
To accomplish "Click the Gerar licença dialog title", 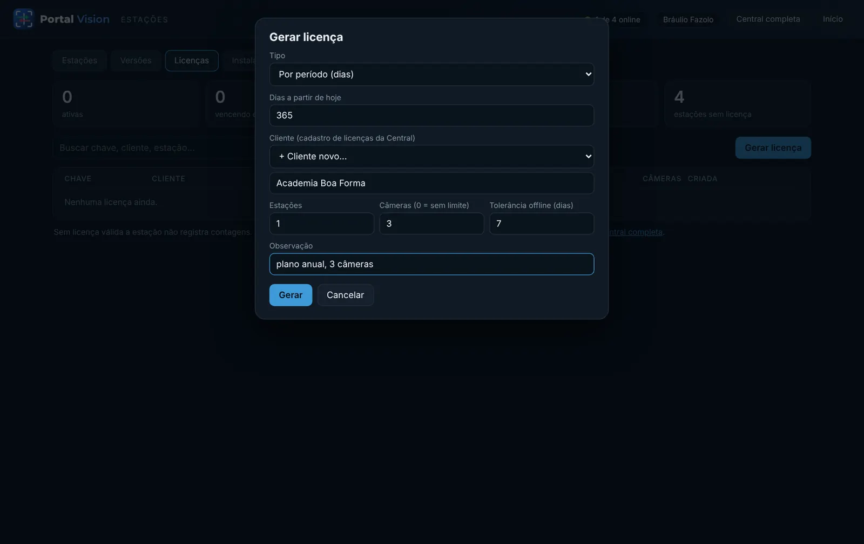I will [x=306, y=37].
